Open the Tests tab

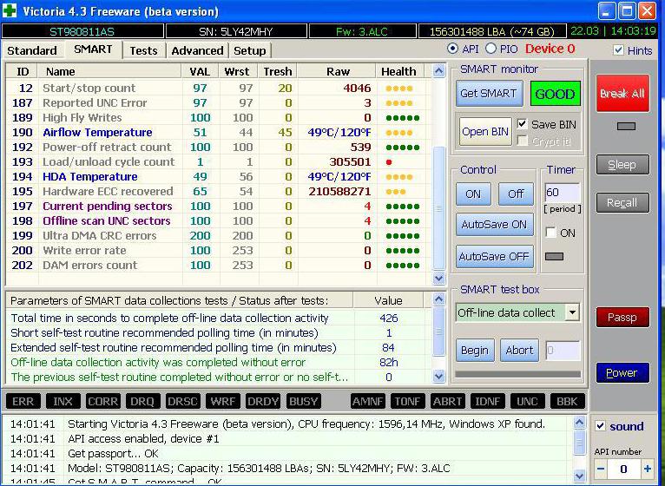[x=143, y=50]
